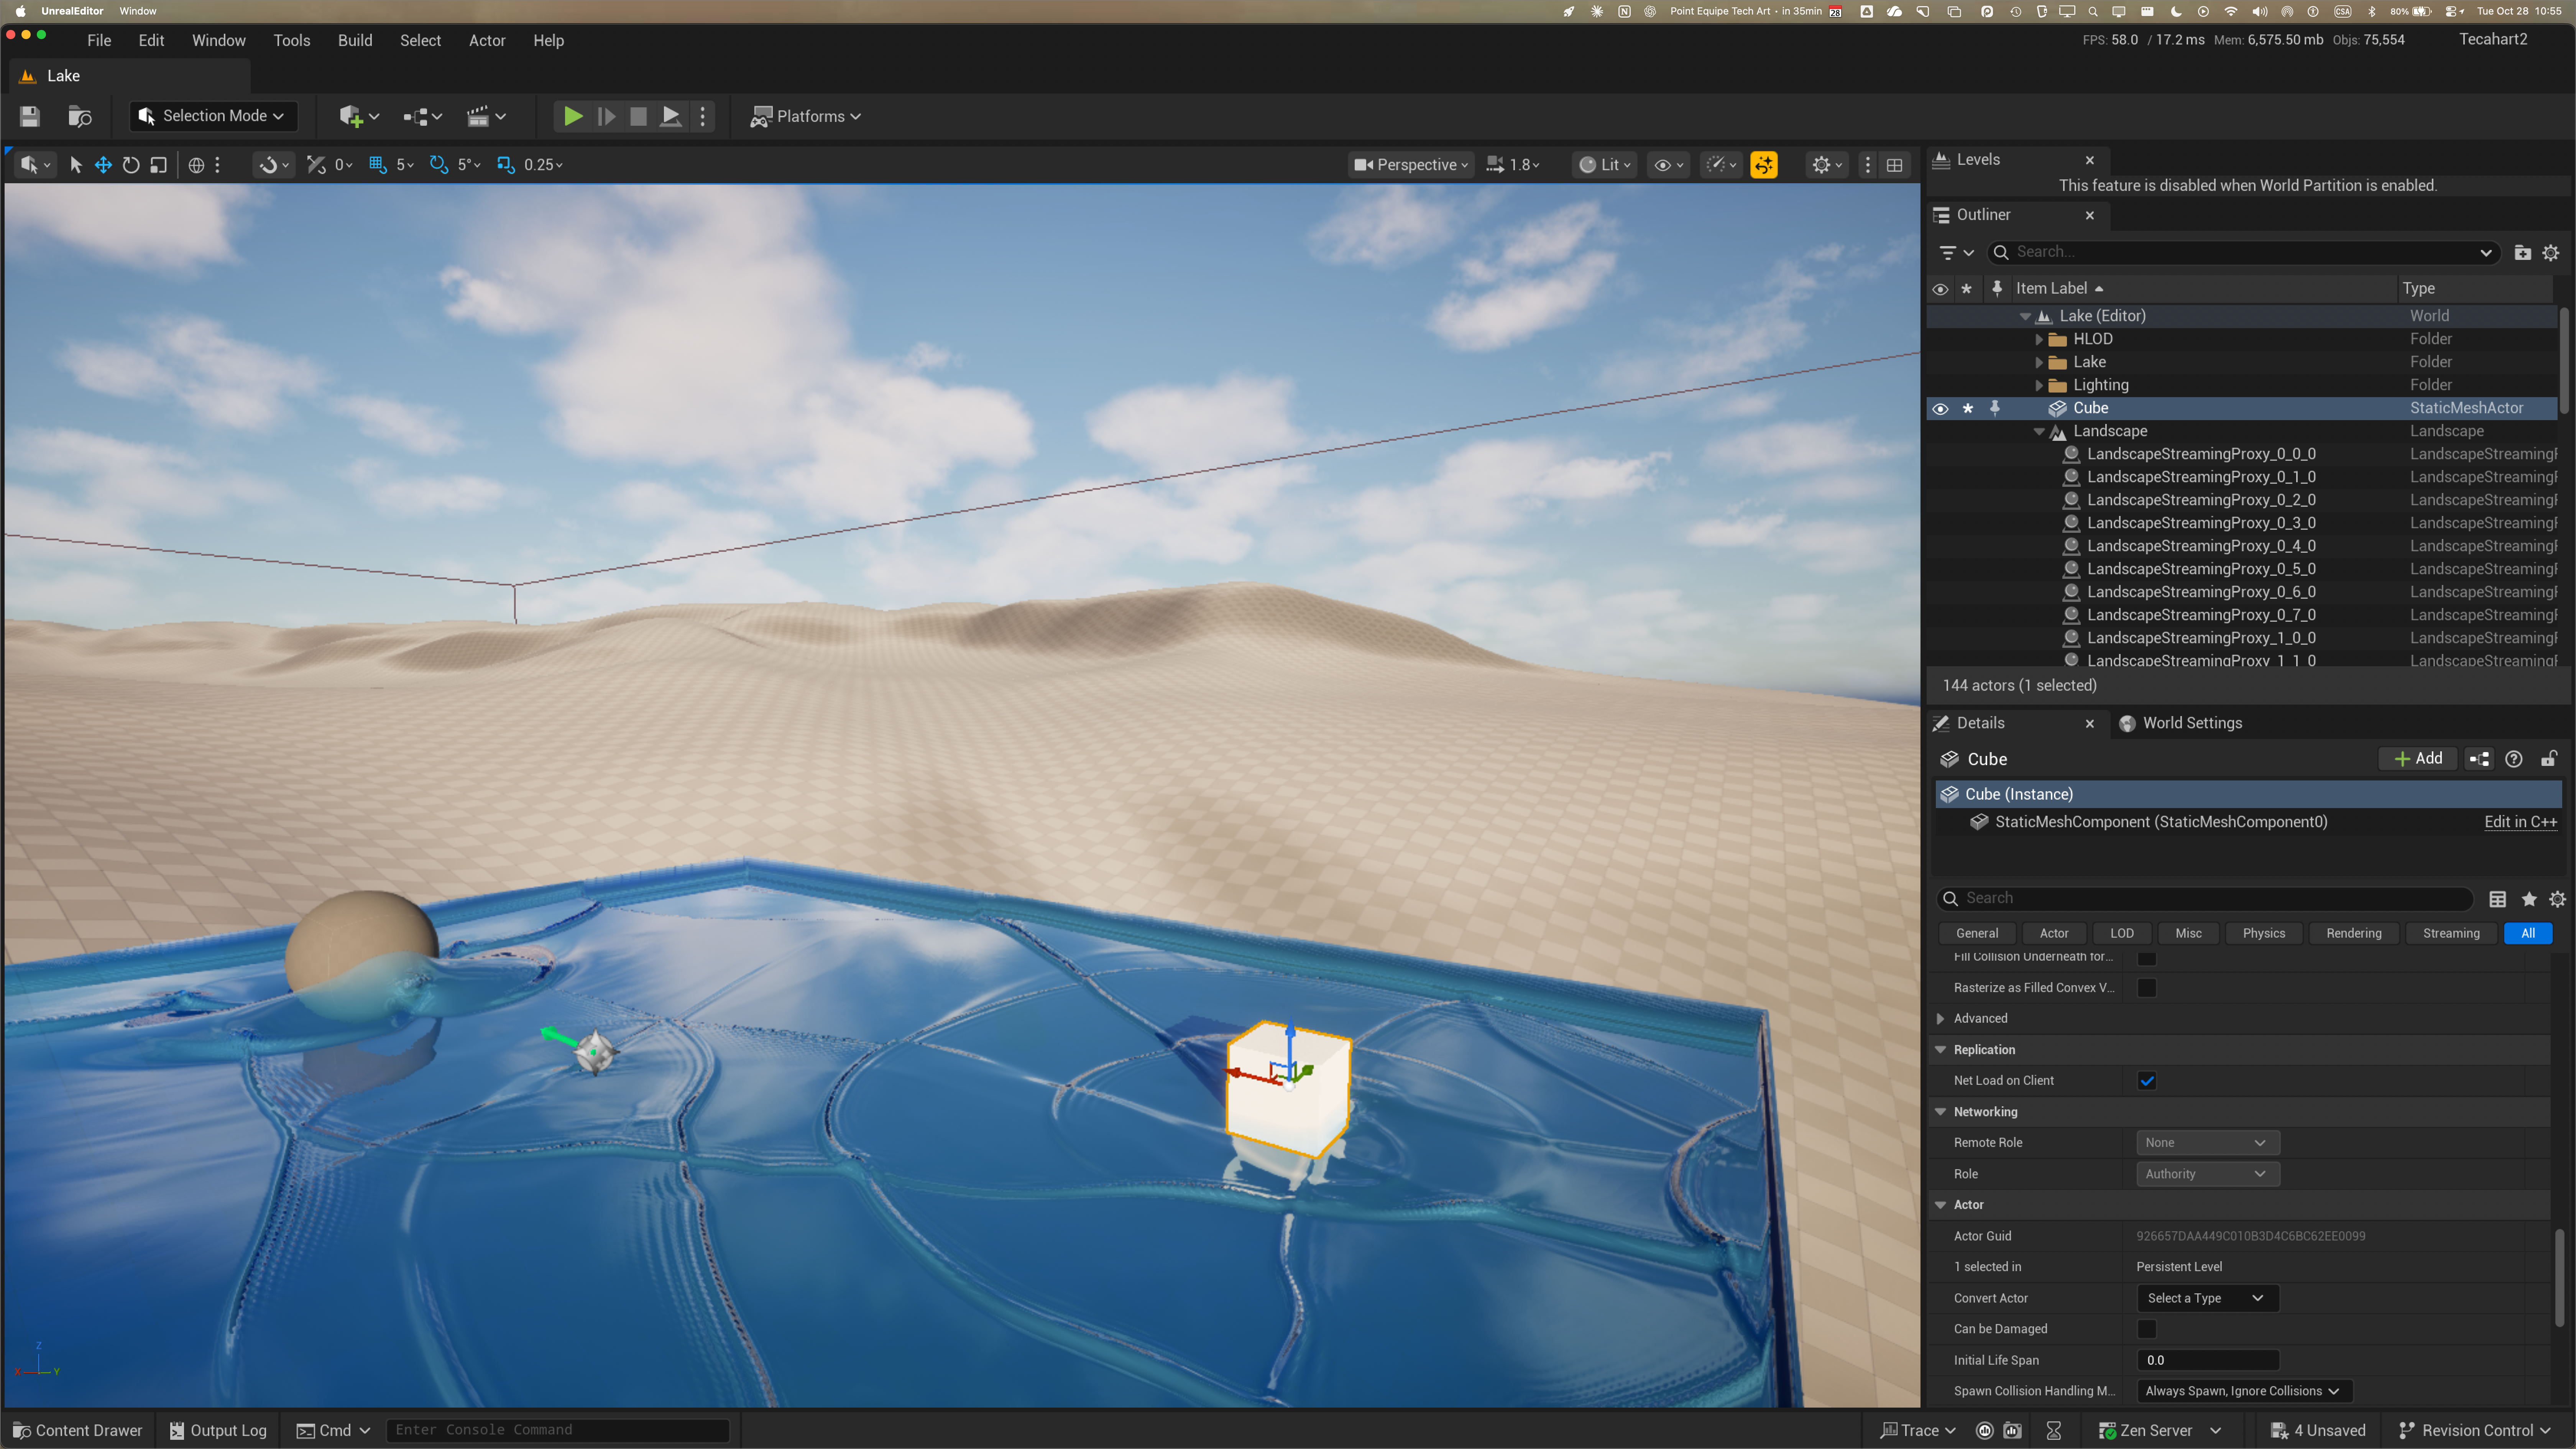The image size is (2576, 1449).
Task: Open viewport settings gear menu
Action: tap(1827, 165)
